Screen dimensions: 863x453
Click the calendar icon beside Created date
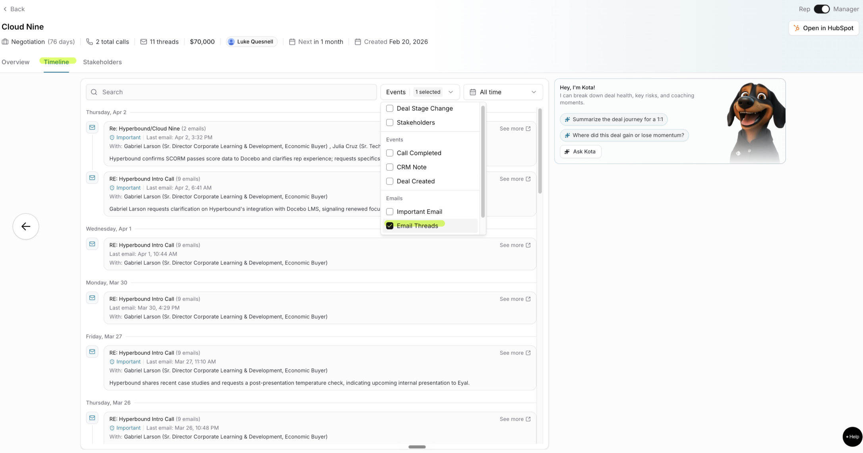pyautogui.click(x=358, y=42)
